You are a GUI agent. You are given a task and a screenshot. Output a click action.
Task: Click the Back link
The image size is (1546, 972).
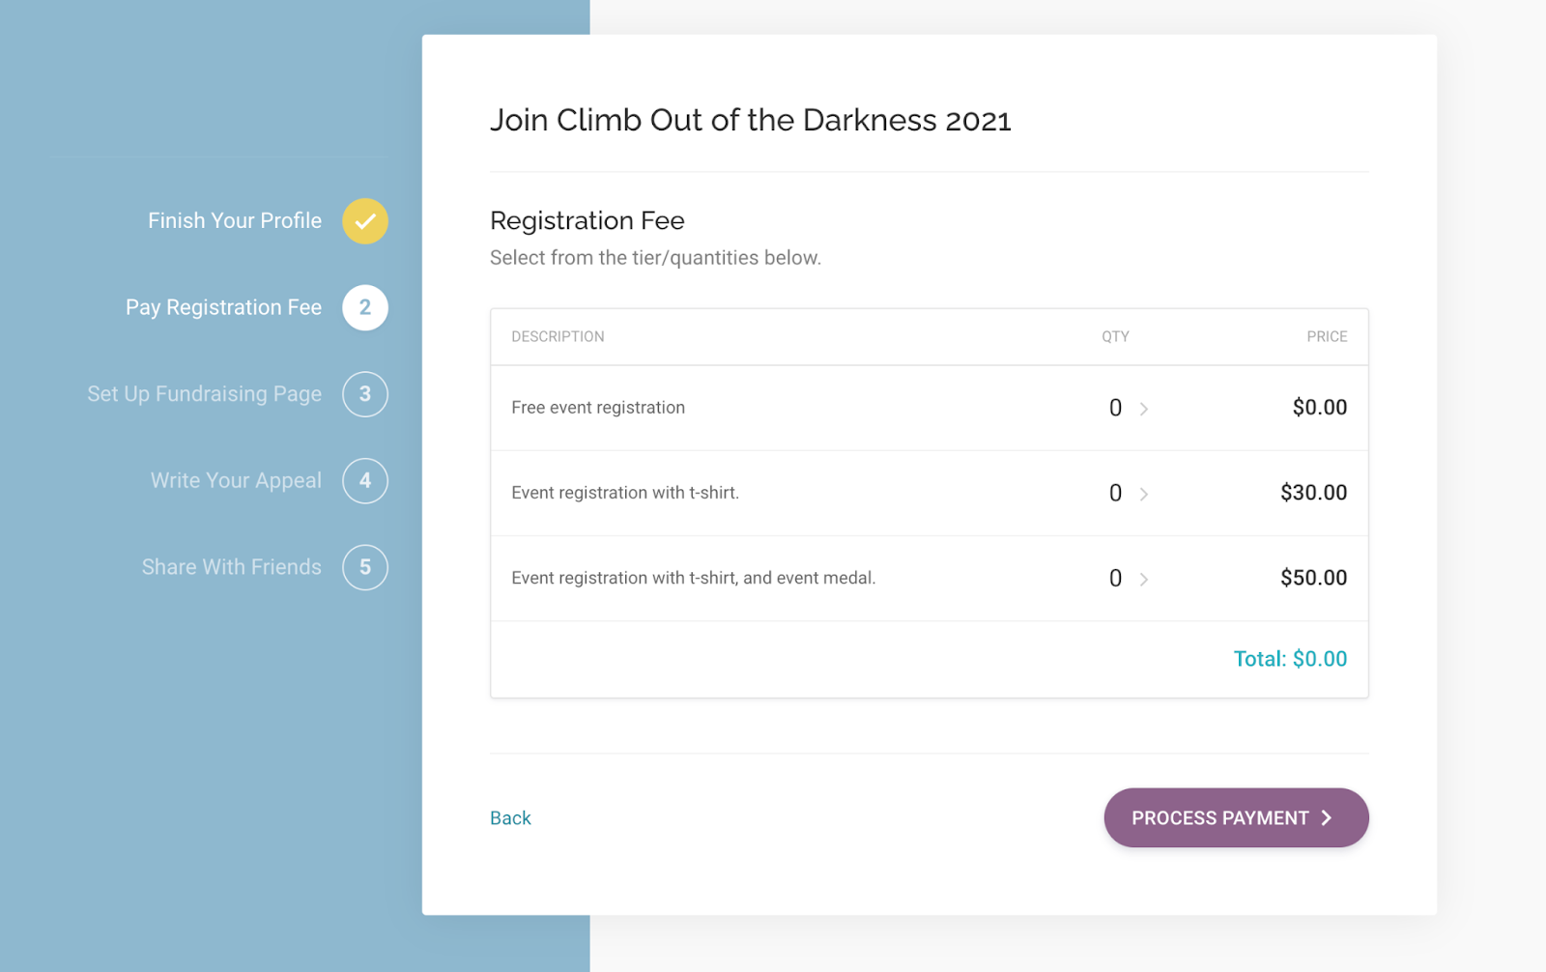pyautogui.click(x=510, y=818)
